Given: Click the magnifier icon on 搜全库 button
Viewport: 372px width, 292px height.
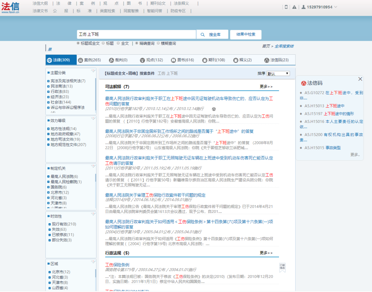Looking at the screenshot, I should [x=202, y=34].
